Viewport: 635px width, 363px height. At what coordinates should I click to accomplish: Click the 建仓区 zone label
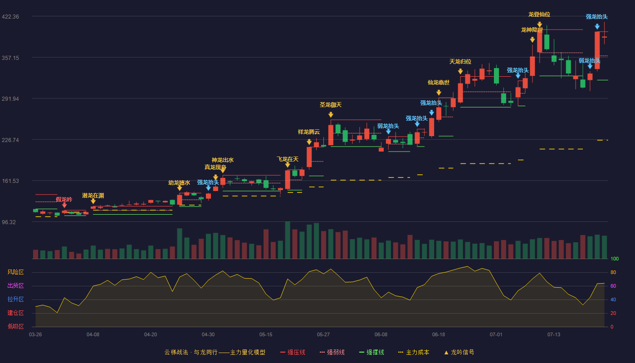pos(15,313)
